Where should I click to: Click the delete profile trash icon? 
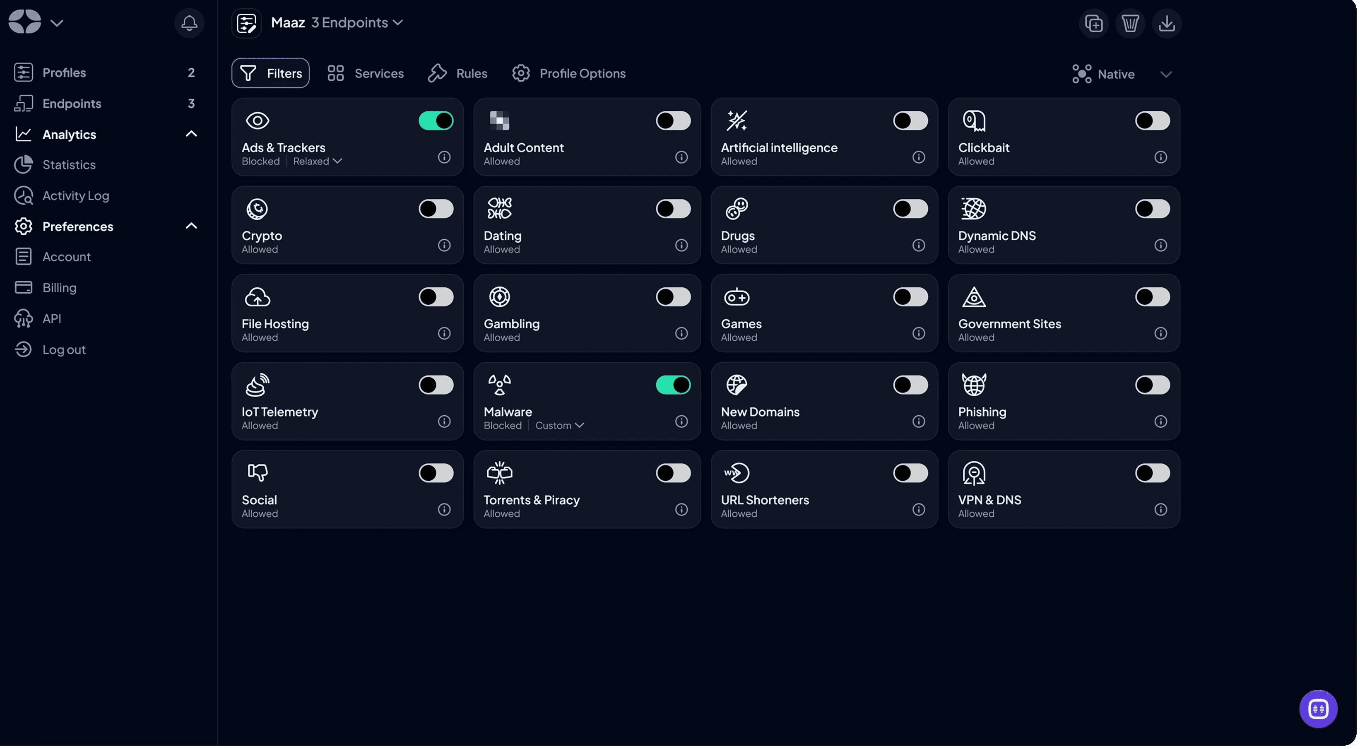click(1129, 23)
